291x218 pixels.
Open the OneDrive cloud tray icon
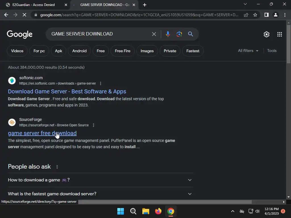242,211
